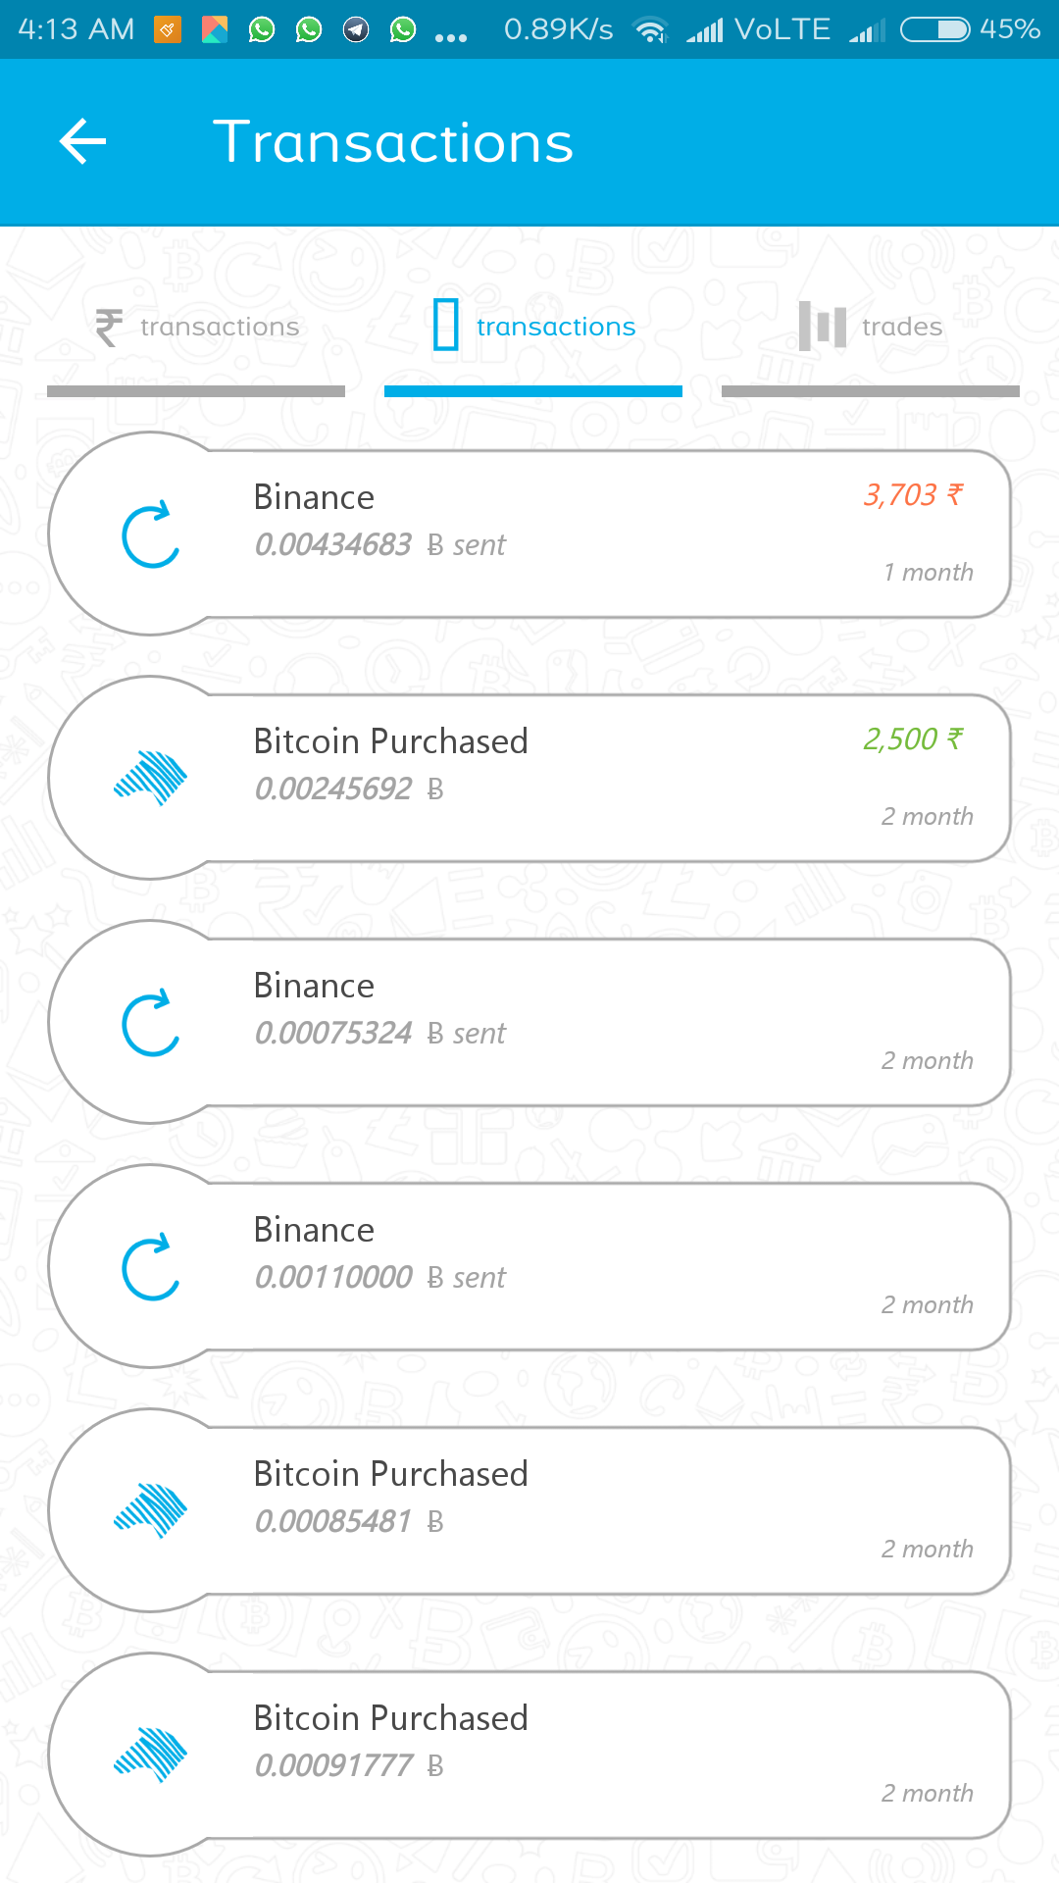The width and height of the screenshot is (1059, 1883).
Task: Tap refresh icon on 0.00110000 Binance entry
Action: tap(151, 1267)
